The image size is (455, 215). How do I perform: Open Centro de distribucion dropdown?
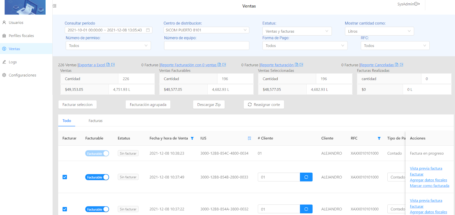(206, 30)
